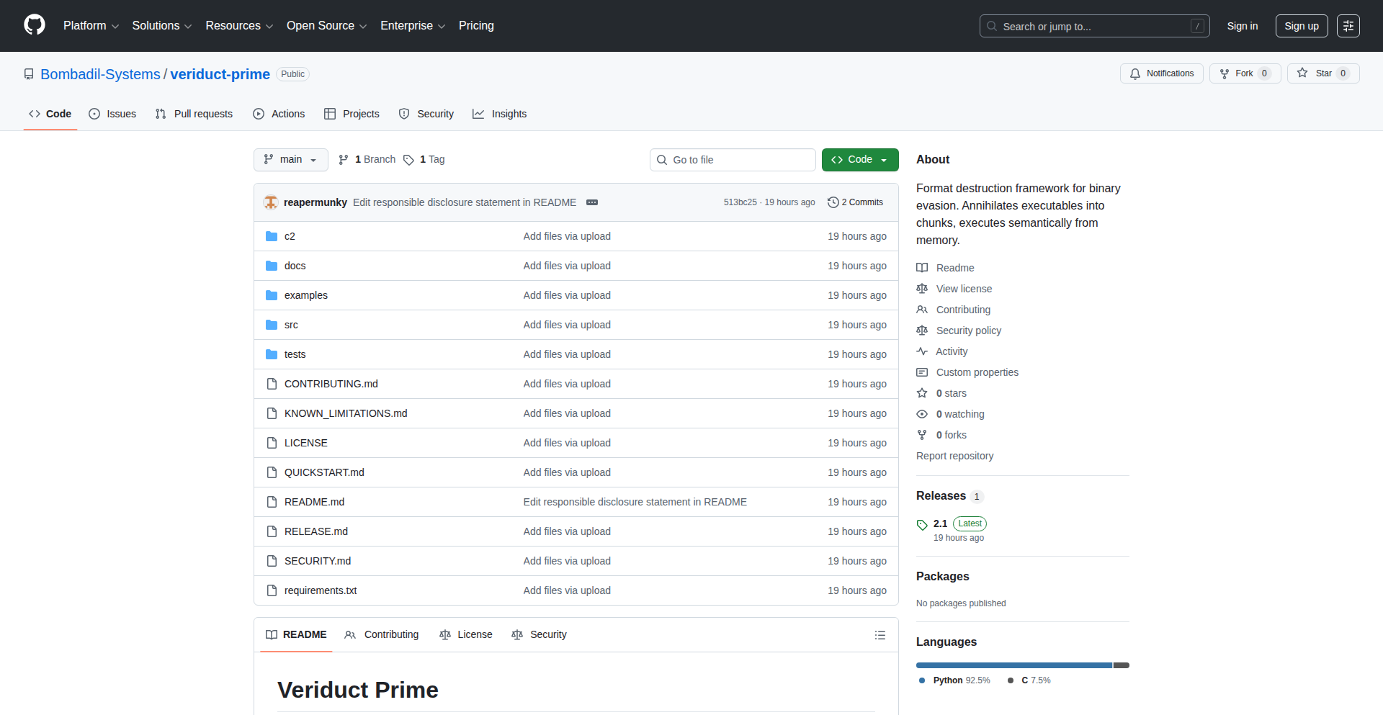1383x715 pixels.
Task: Open the 1 Tag link
Action: 424,160
